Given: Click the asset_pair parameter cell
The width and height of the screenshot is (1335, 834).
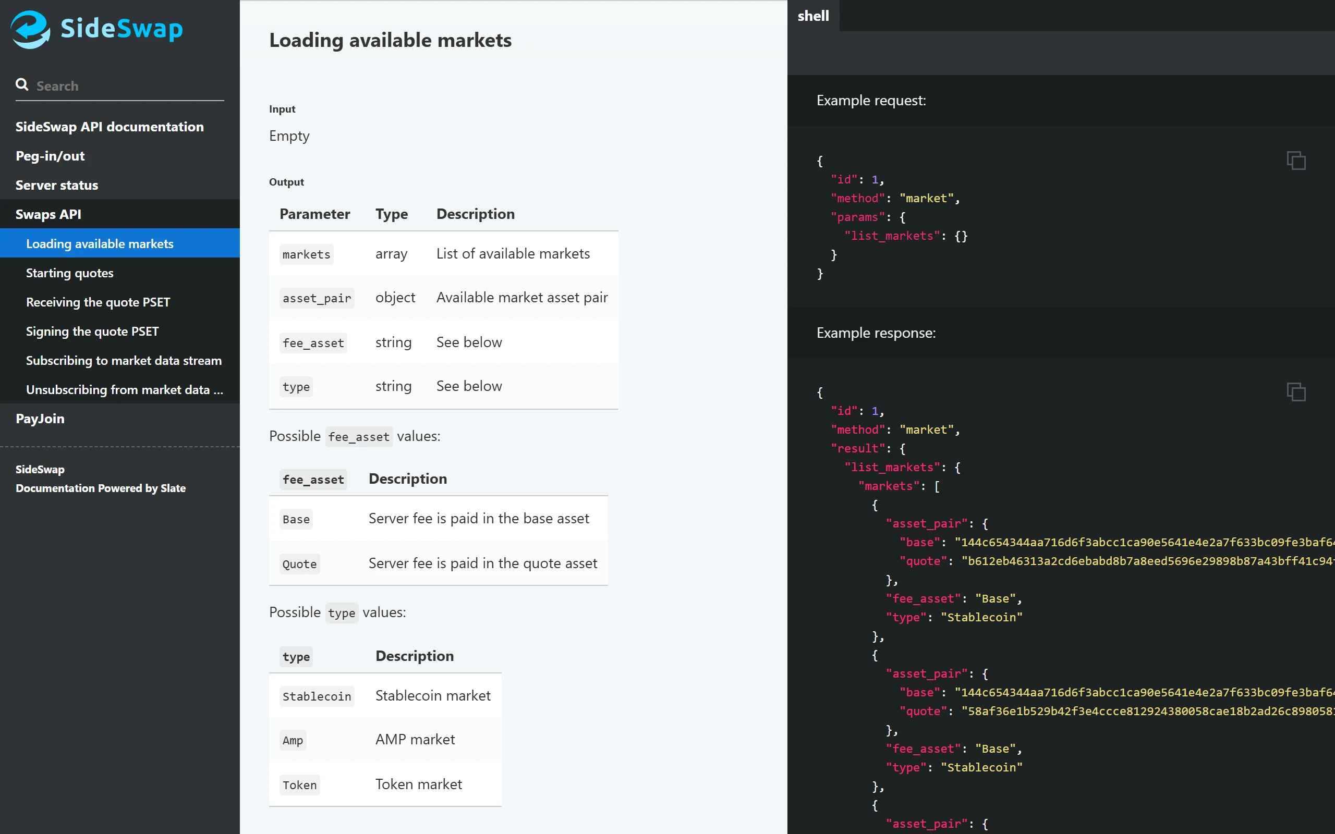Looking at the screenshot, I should click(317, 298).
